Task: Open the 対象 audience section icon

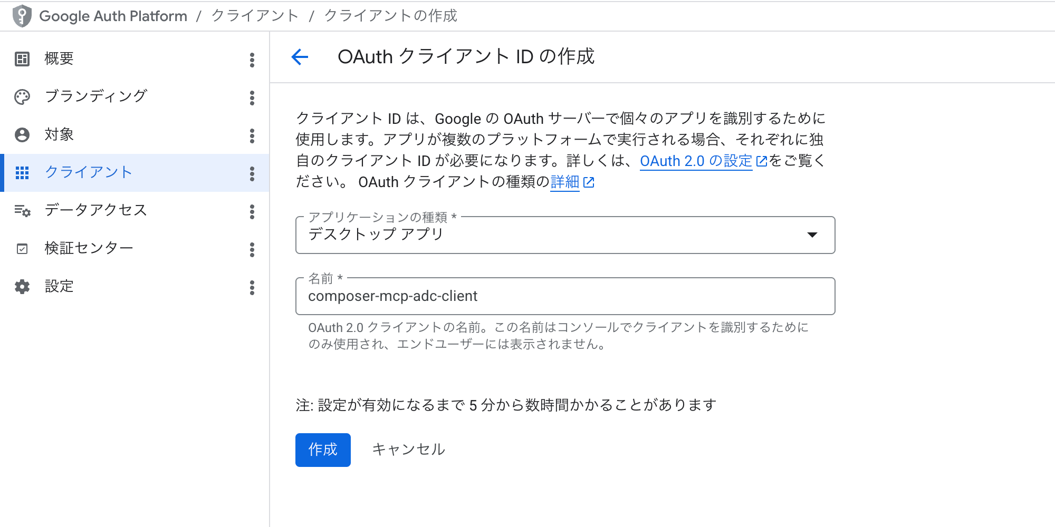Action: click(x=22, y=134)
